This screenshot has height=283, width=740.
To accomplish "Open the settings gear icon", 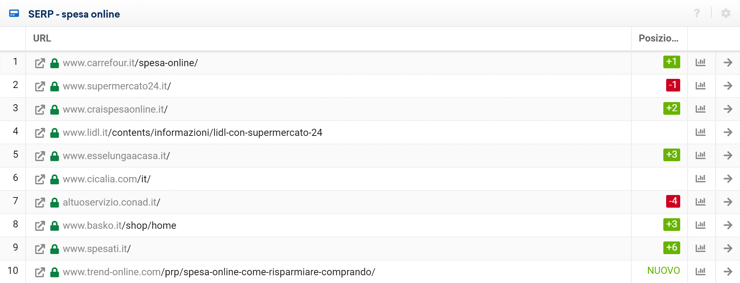I will (726, 13).
